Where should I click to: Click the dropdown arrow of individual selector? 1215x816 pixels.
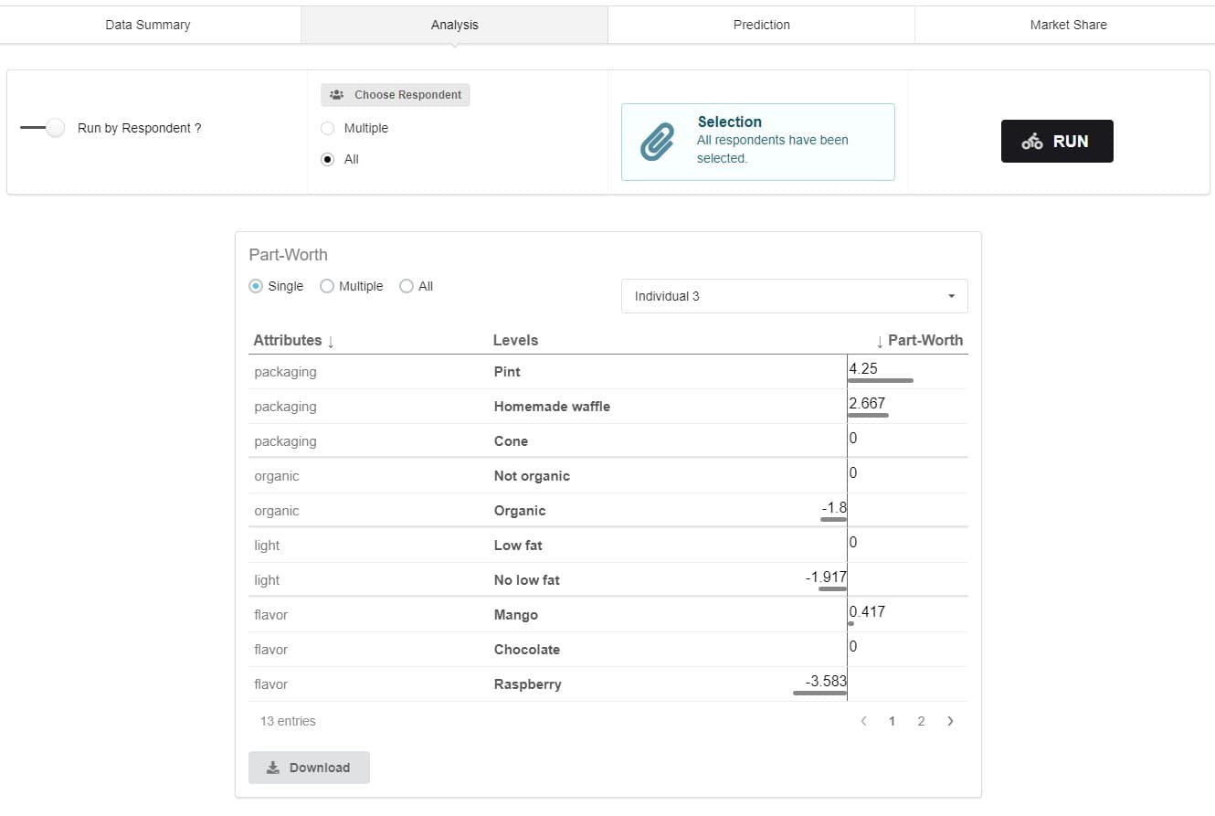point(951,296)
